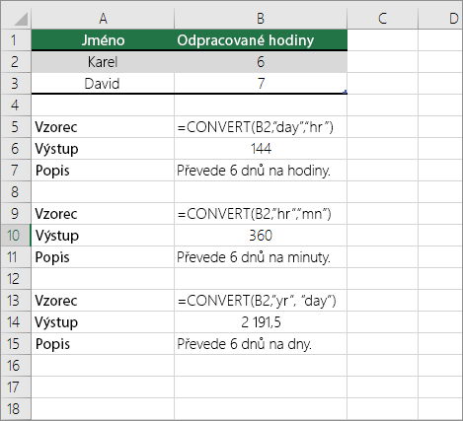Select column A header
The width and height of the screenshot is (463, 421).
[x=103, y=19]
